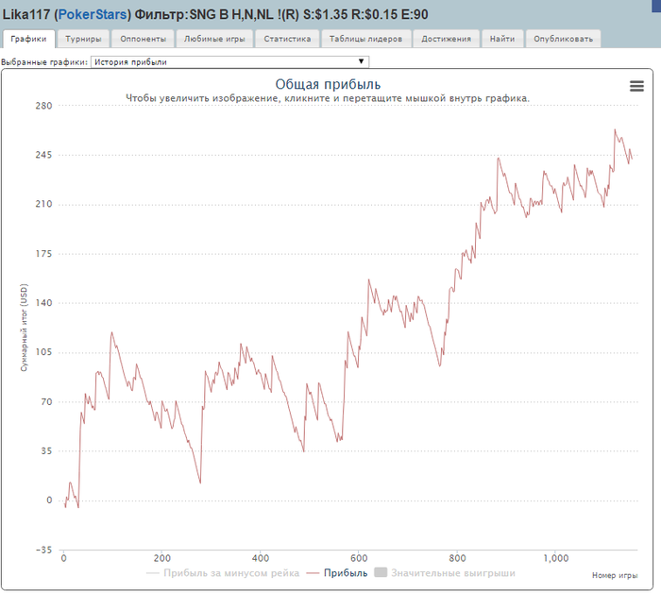This screenshot has height=593, width=661.
Task: Click the Общая прибыль chart title
Action: pos(328,84)
